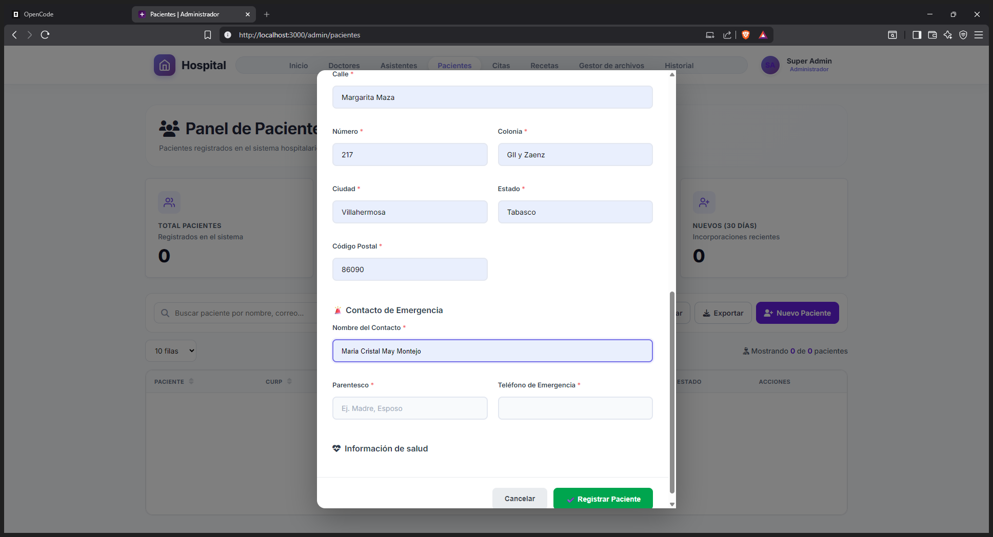This screenshot has width=993, height=537.
Task: Open the Inicio navigation tab
Action: tap(299, 66)
